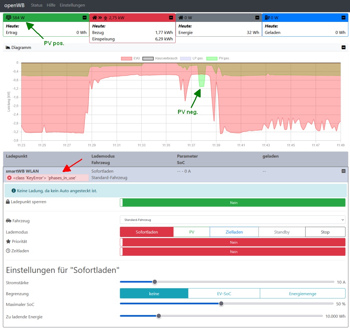Viewport: 350px width, 329px height.
Task: Click the charging station icon in blue card
Action: [267, 17]
